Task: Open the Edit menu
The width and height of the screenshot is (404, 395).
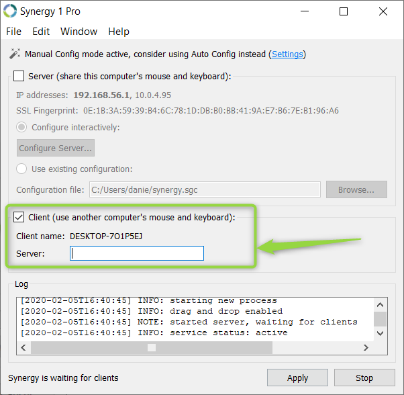Action: [41, 32]
